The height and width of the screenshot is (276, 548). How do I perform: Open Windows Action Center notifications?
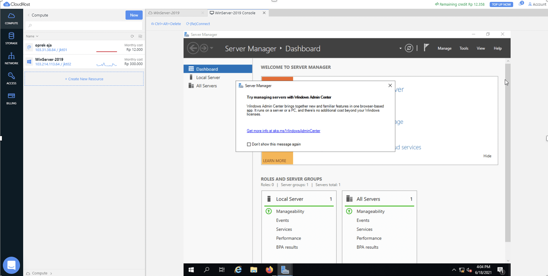(501, 270)
